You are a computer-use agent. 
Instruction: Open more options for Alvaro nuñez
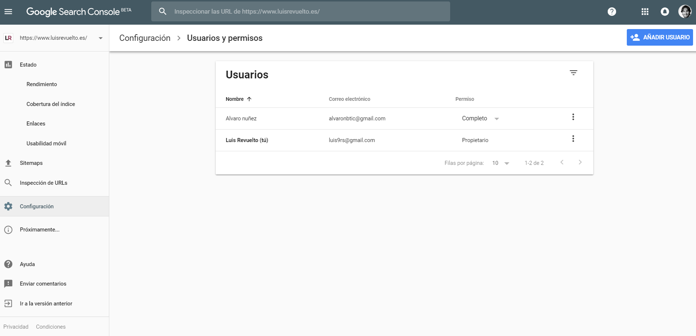click(x=573, y=117)
